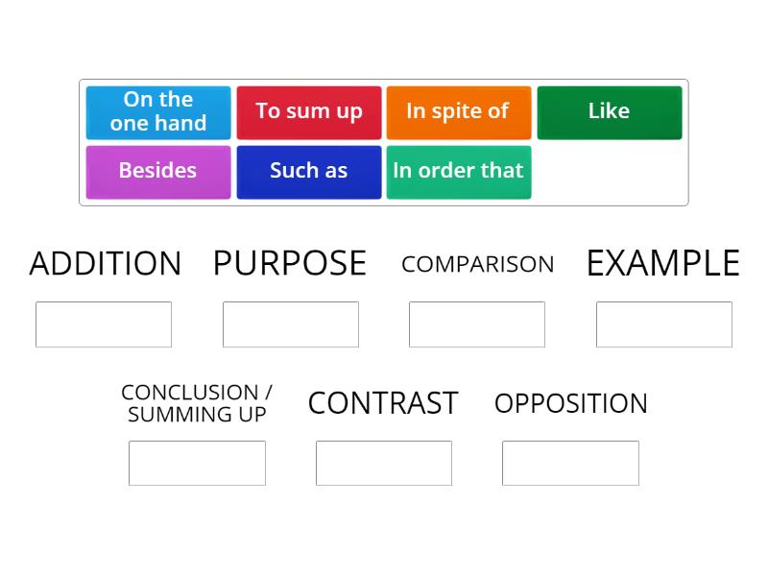This screenshot has width=768, height=576.
Task: Select the green 'Like' tile
Action: click(610, 112)
